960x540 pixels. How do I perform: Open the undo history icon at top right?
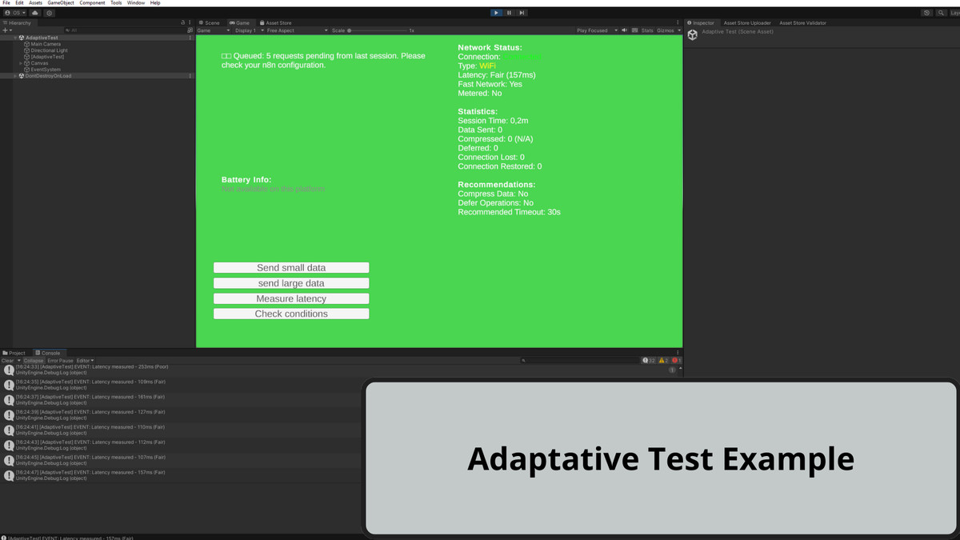point(927,13)
